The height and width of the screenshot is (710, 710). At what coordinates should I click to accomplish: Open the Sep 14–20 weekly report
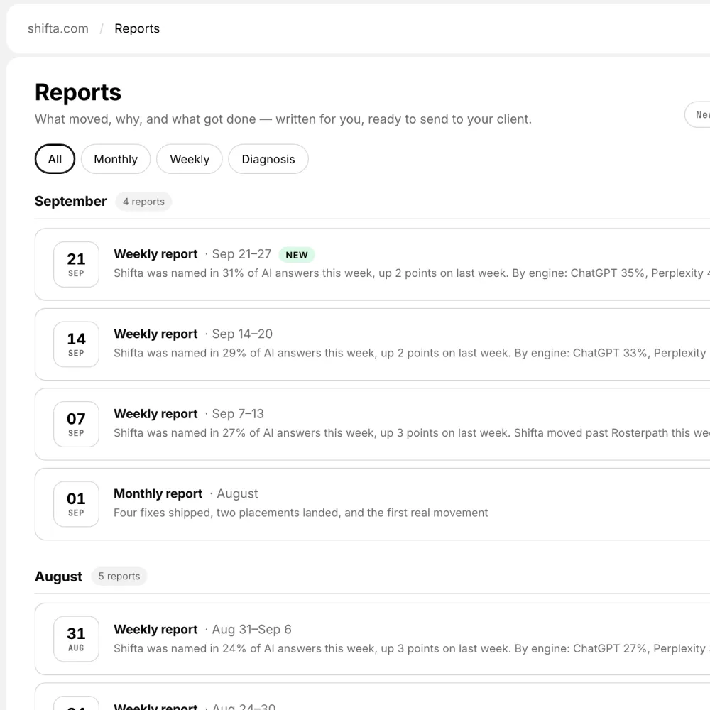(372, 344)
